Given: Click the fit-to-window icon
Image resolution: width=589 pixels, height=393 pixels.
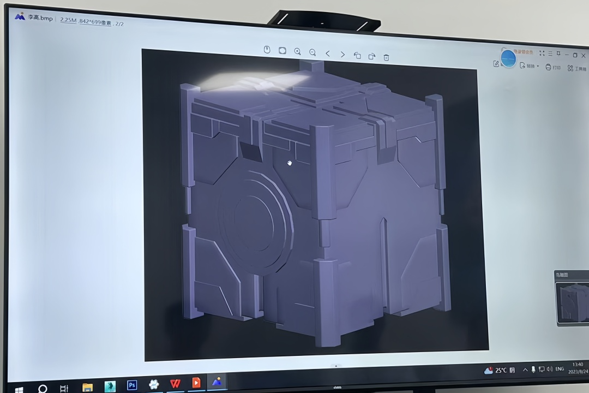Looking at the screenshot, I should 282,50.
